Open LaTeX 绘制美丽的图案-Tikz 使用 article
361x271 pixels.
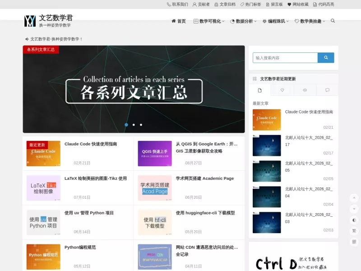pos(96,178)
